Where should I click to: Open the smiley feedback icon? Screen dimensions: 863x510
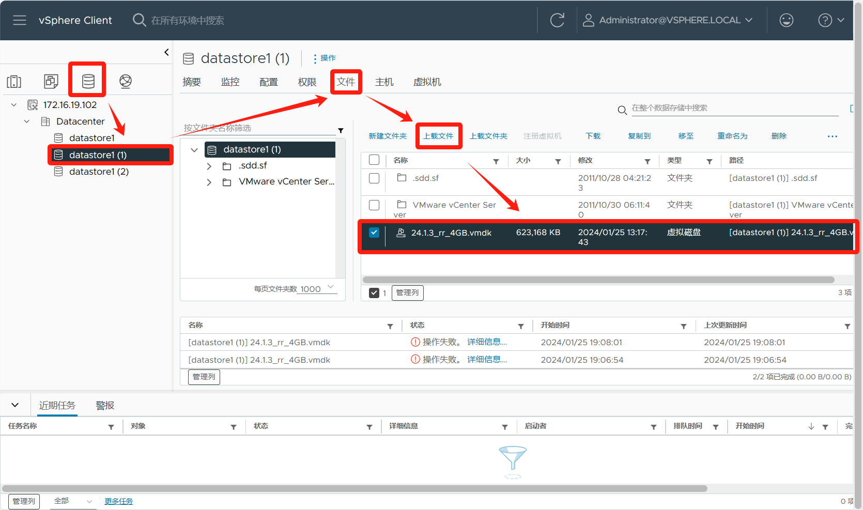click(786, 20)
